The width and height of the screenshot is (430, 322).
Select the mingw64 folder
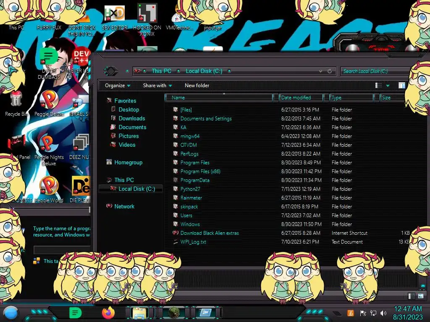[190, 136]
